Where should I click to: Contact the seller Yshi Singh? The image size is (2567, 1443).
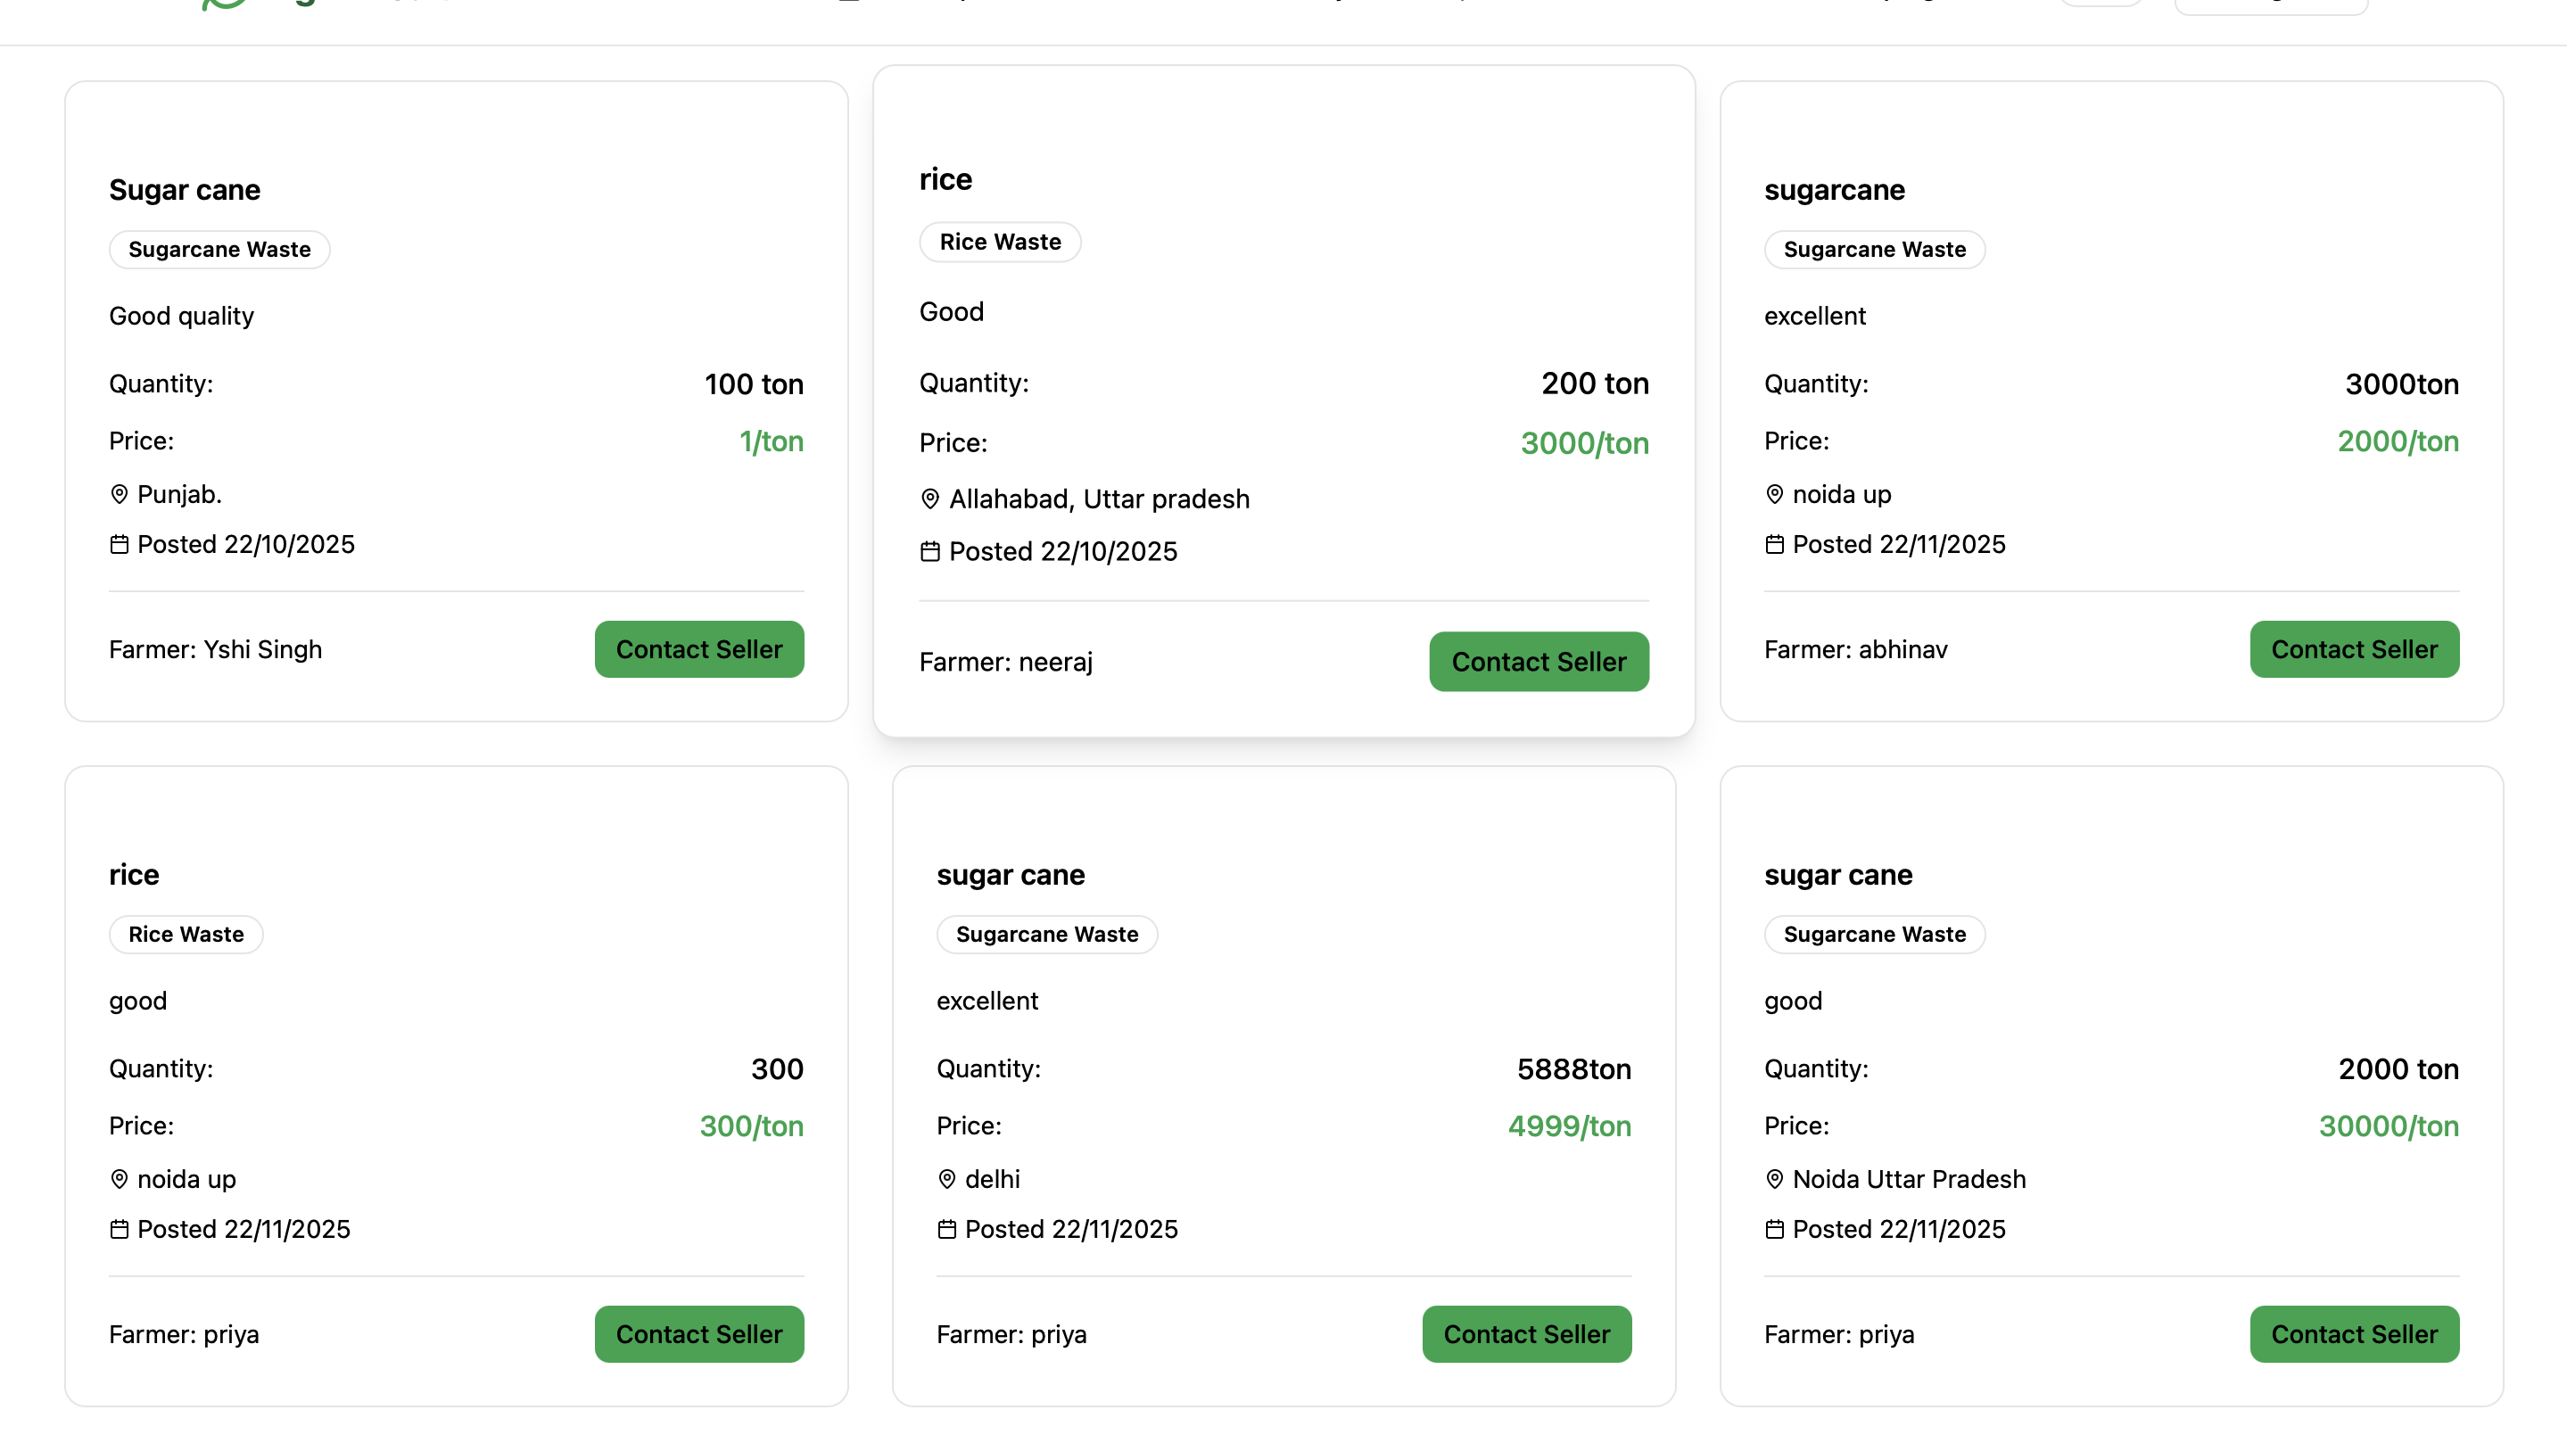click(x=698, y=650)
